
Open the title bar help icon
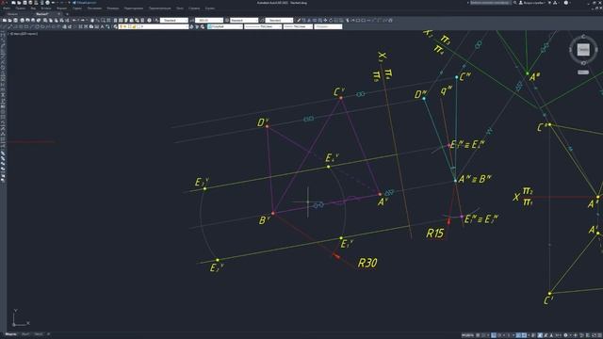(565, 3)
